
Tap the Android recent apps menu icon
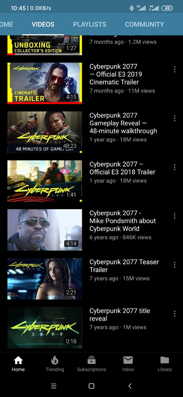54,386
